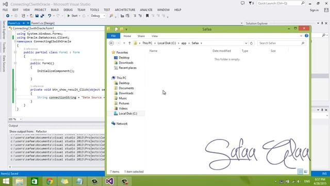Open the FILE menu in Visual Studio
Screen dimensions: 330x186
[x=5, y=10]
